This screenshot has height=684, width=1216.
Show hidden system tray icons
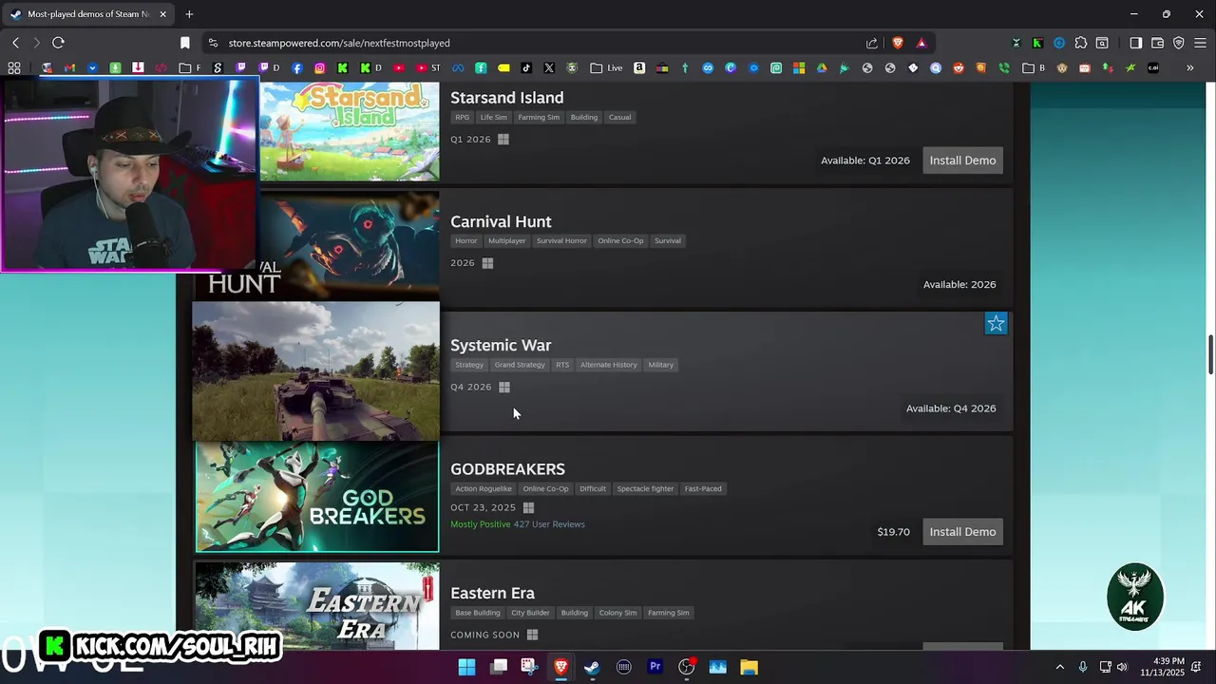[x=1060, y=667]
